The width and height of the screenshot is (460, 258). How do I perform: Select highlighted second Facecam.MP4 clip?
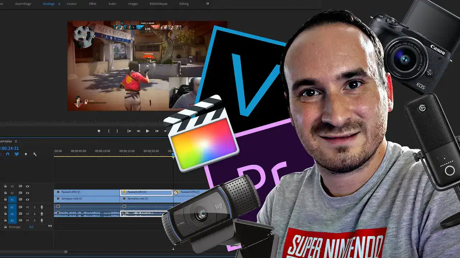click(x=146, y=192)
